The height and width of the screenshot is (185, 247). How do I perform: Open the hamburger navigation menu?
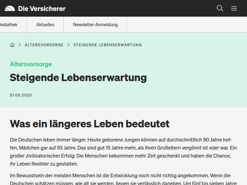[234, 8]
